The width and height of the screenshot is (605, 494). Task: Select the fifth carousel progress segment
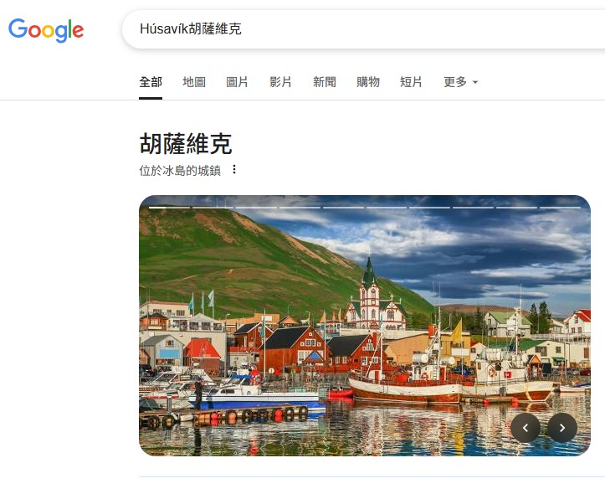point(343,208)
